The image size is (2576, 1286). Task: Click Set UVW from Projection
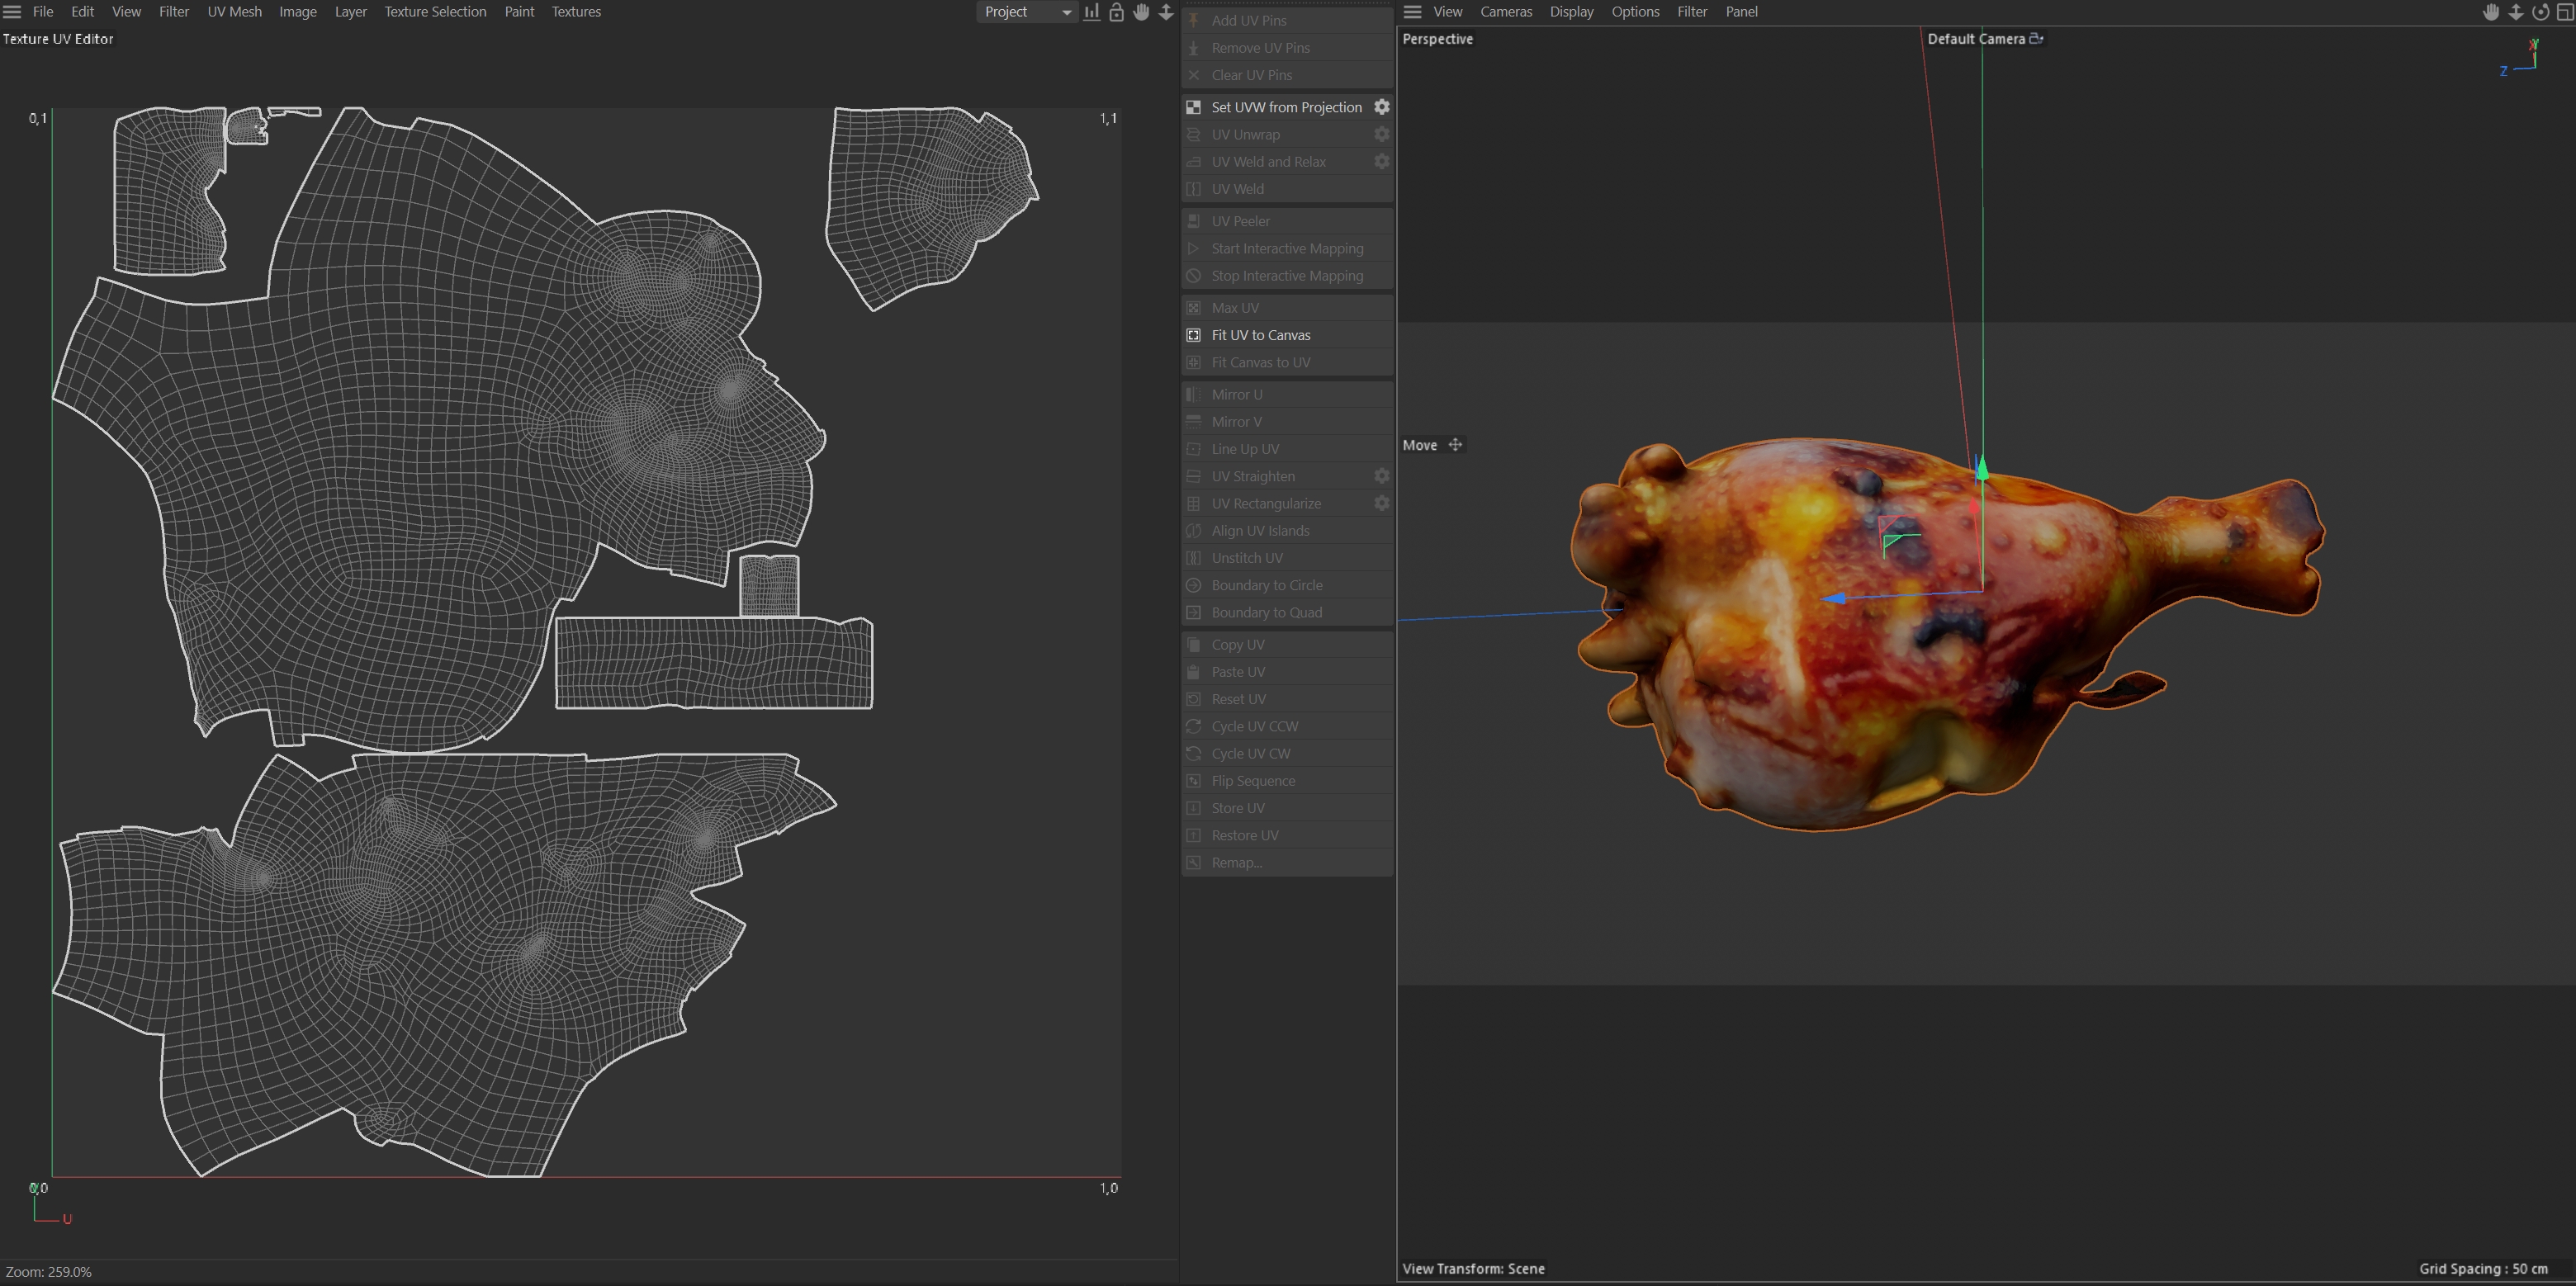(1286, 107)
